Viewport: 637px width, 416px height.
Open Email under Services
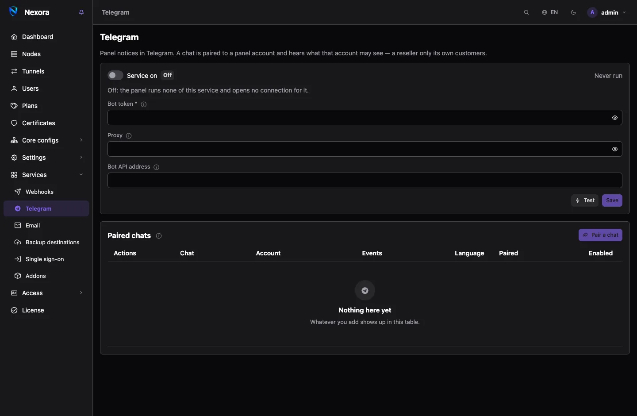[x=46, y=225]
